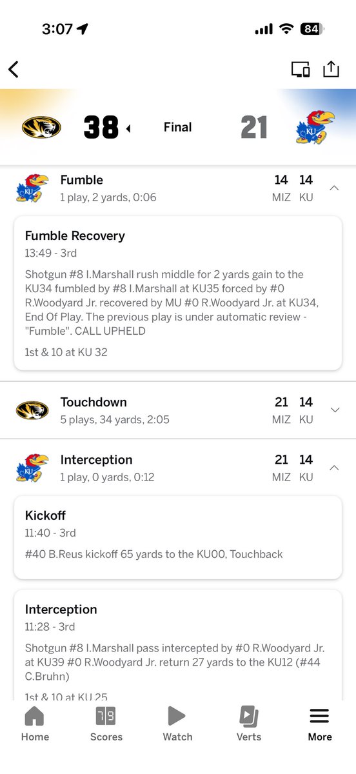Viewport: 356px width, 774px height.
Task: Tap the back arrow icon
Action: click(14, 69)
